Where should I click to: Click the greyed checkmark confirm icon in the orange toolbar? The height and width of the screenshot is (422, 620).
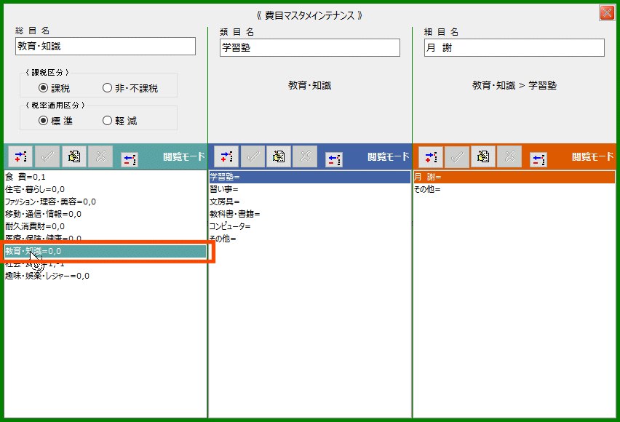click(x=457, y=156)
